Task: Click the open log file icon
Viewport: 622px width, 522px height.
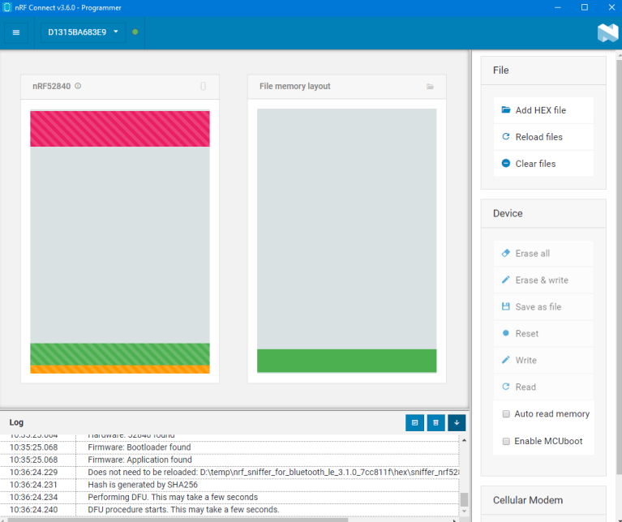Action: [x=415, y=422]
